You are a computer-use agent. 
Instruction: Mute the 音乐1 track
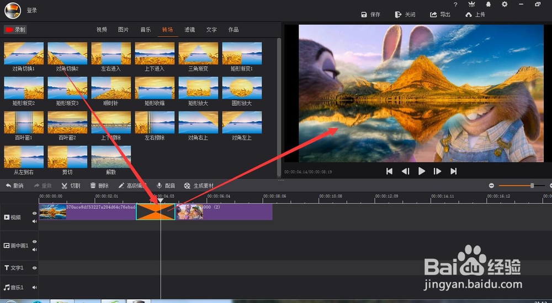click(34, 287)
